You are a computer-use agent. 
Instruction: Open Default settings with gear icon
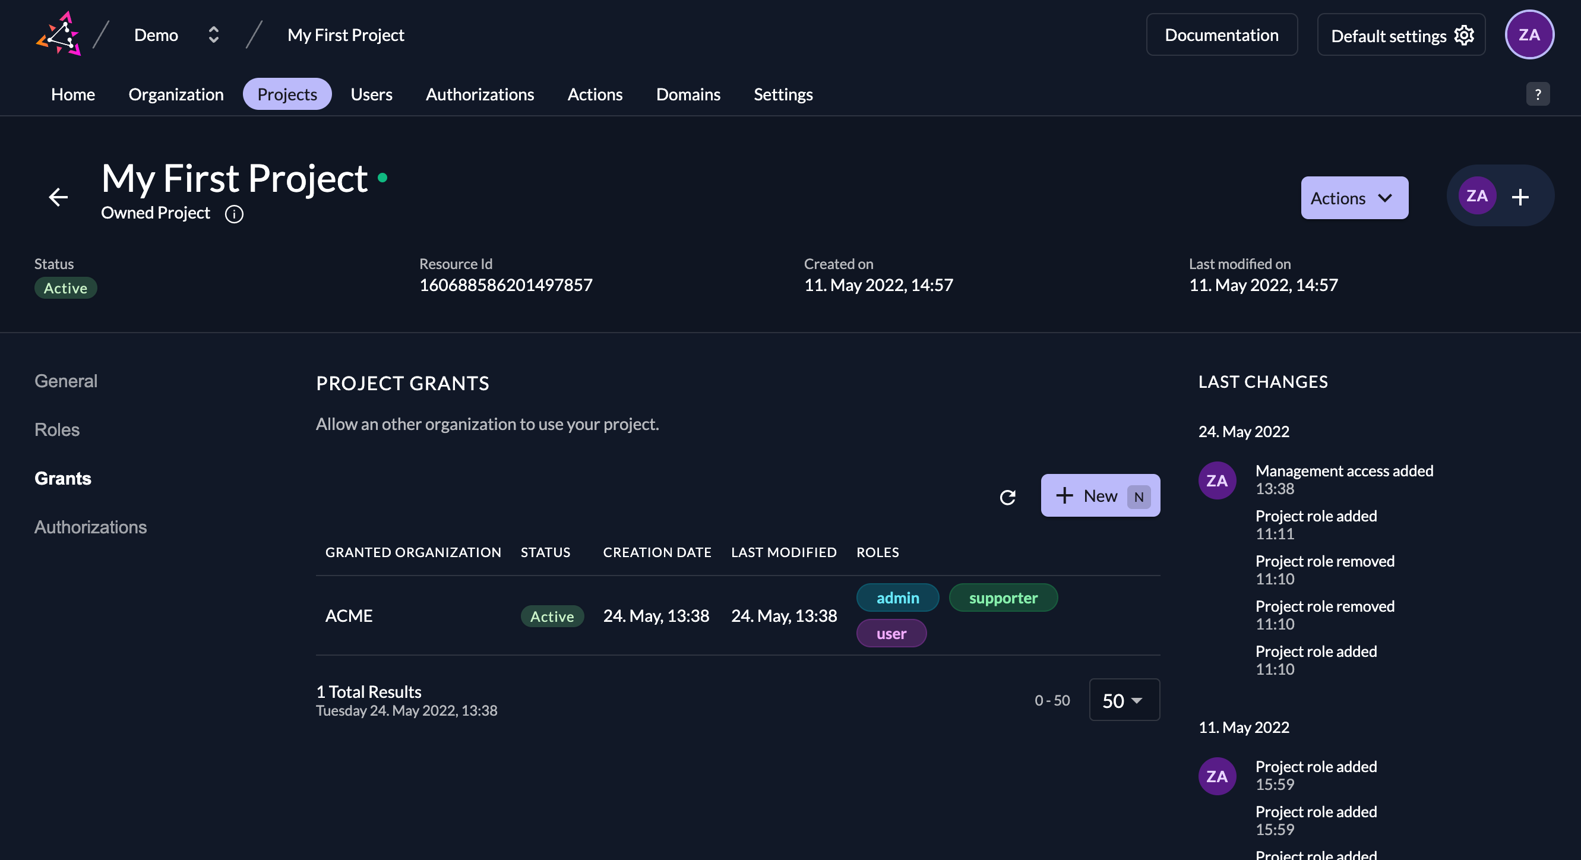click(1401, 35)
